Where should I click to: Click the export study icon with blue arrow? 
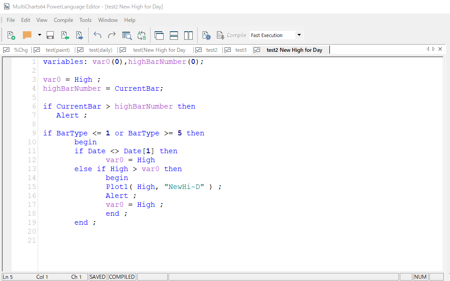pos(79,35)
